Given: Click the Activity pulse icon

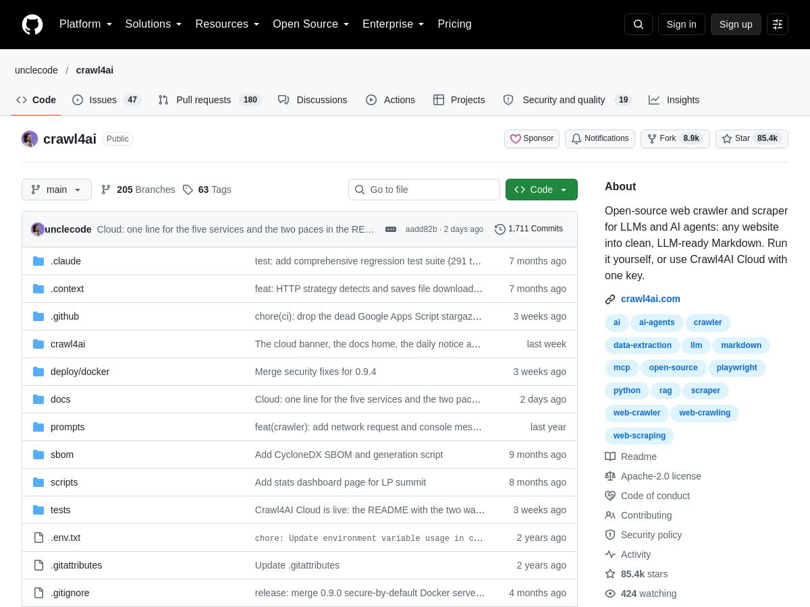Looking at the screenshot, I should (610, 554).
